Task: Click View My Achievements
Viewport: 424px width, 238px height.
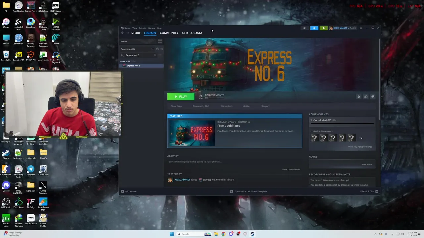Action: coord(360,147)
